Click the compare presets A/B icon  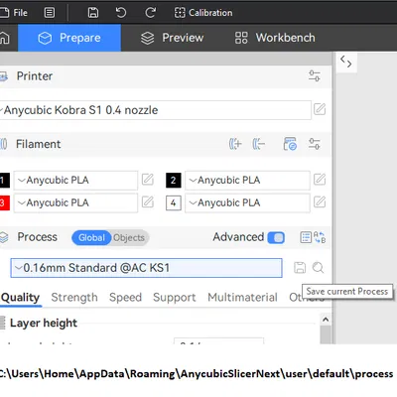click(320, 237)
